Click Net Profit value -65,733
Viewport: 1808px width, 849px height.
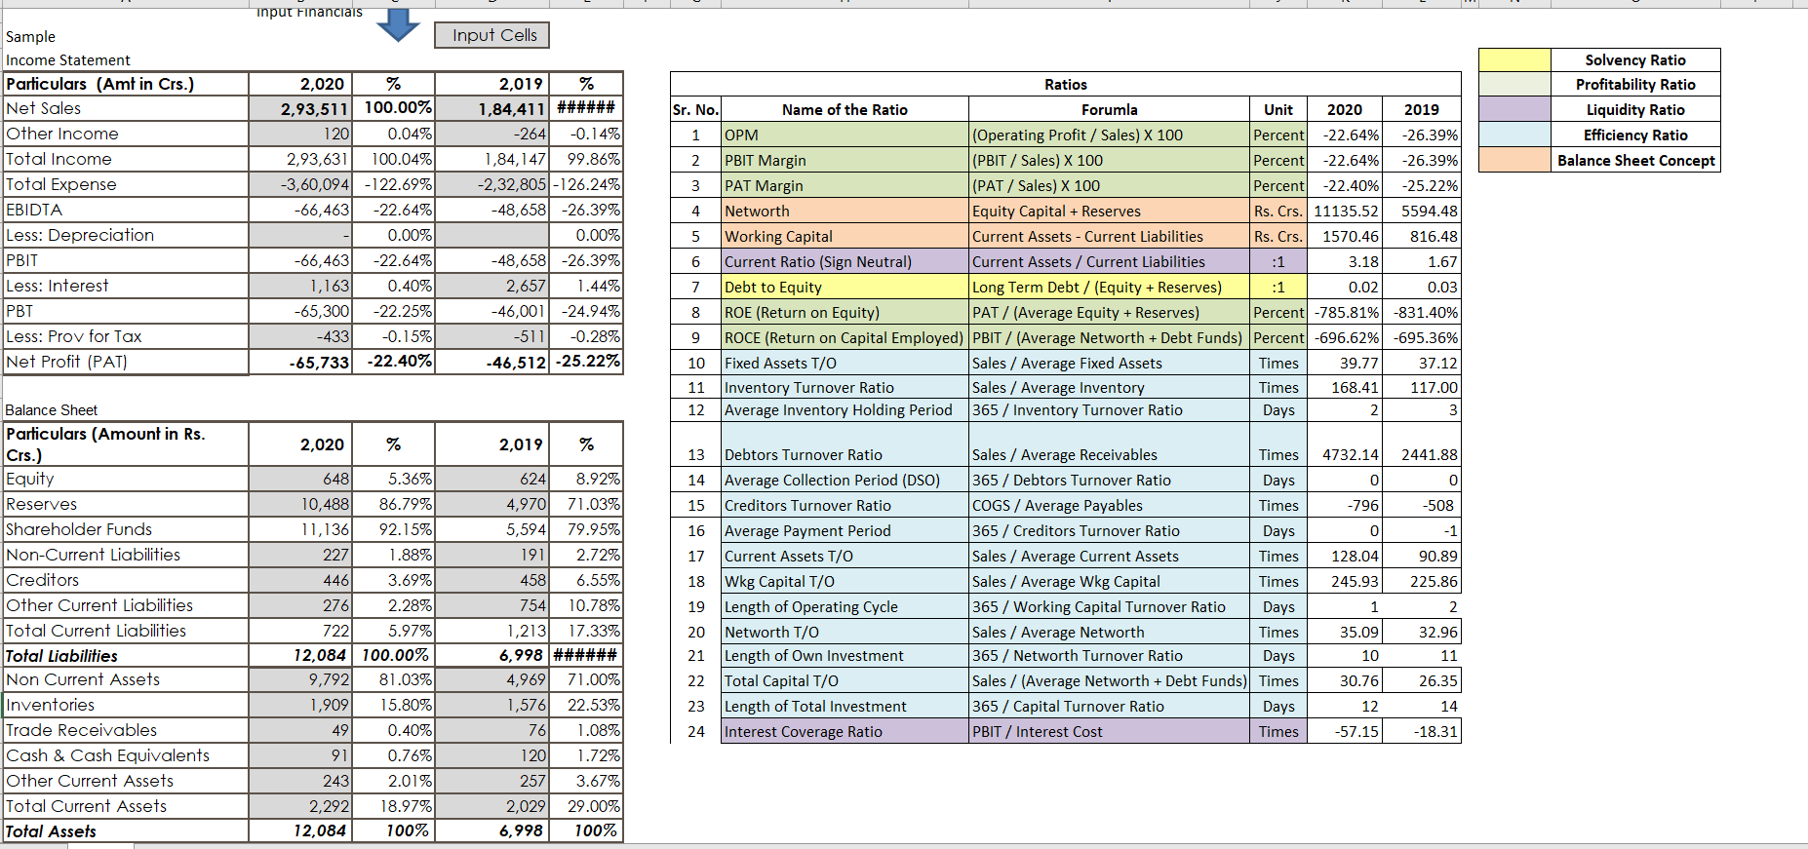point(300,362)
